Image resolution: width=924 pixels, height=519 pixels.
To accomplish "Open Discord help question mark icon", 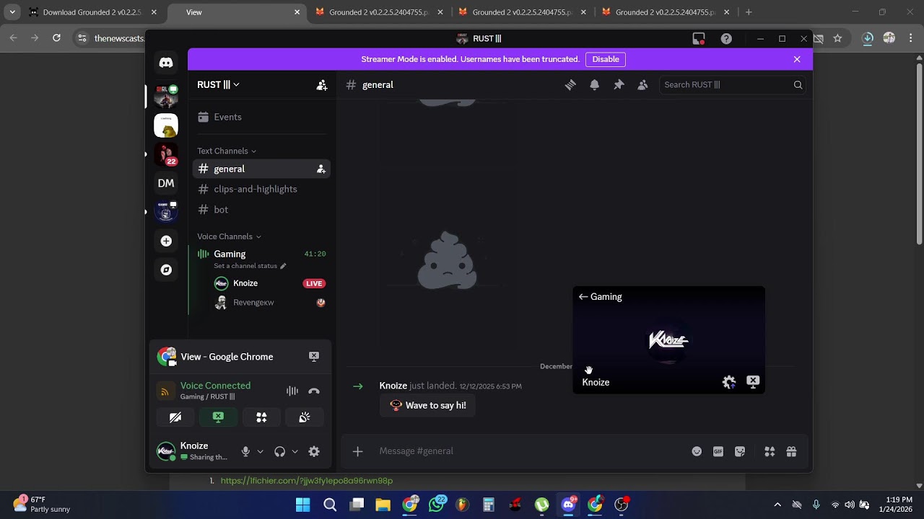I will click(726, 39).
